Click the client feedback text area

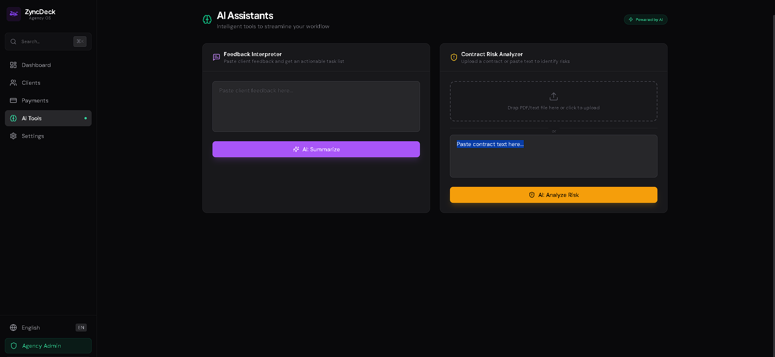click(x=316, y=106)
